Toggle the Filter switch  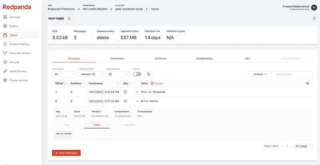[137, 74]
